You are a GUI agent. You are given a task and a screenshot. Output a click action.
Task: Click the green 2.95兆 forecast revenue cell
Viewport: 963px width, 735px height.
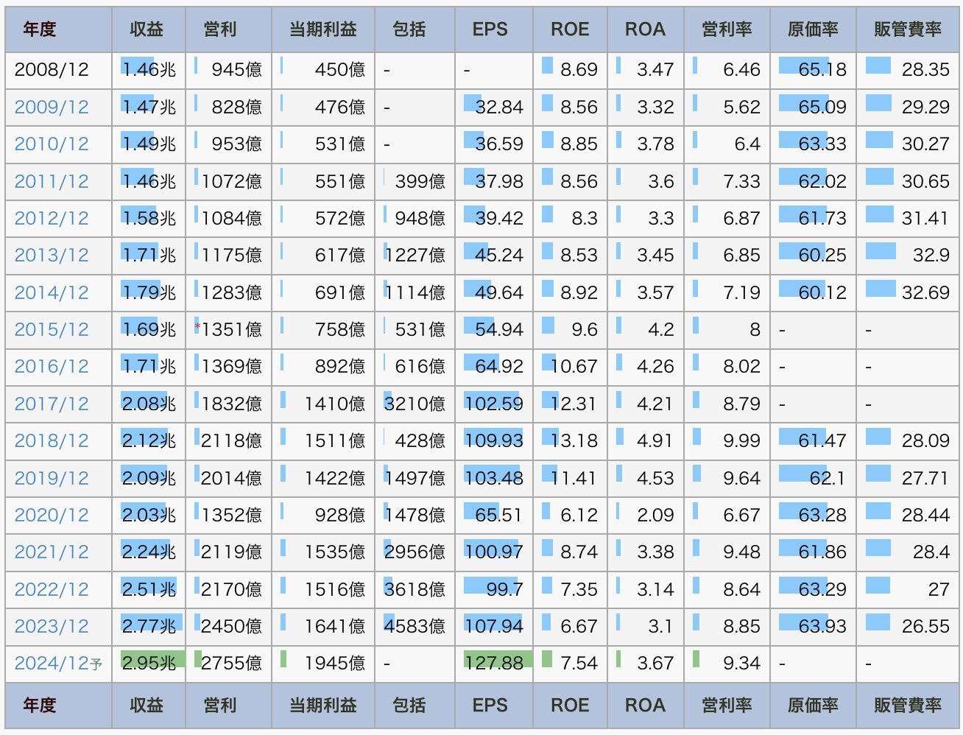coord(149,663)
